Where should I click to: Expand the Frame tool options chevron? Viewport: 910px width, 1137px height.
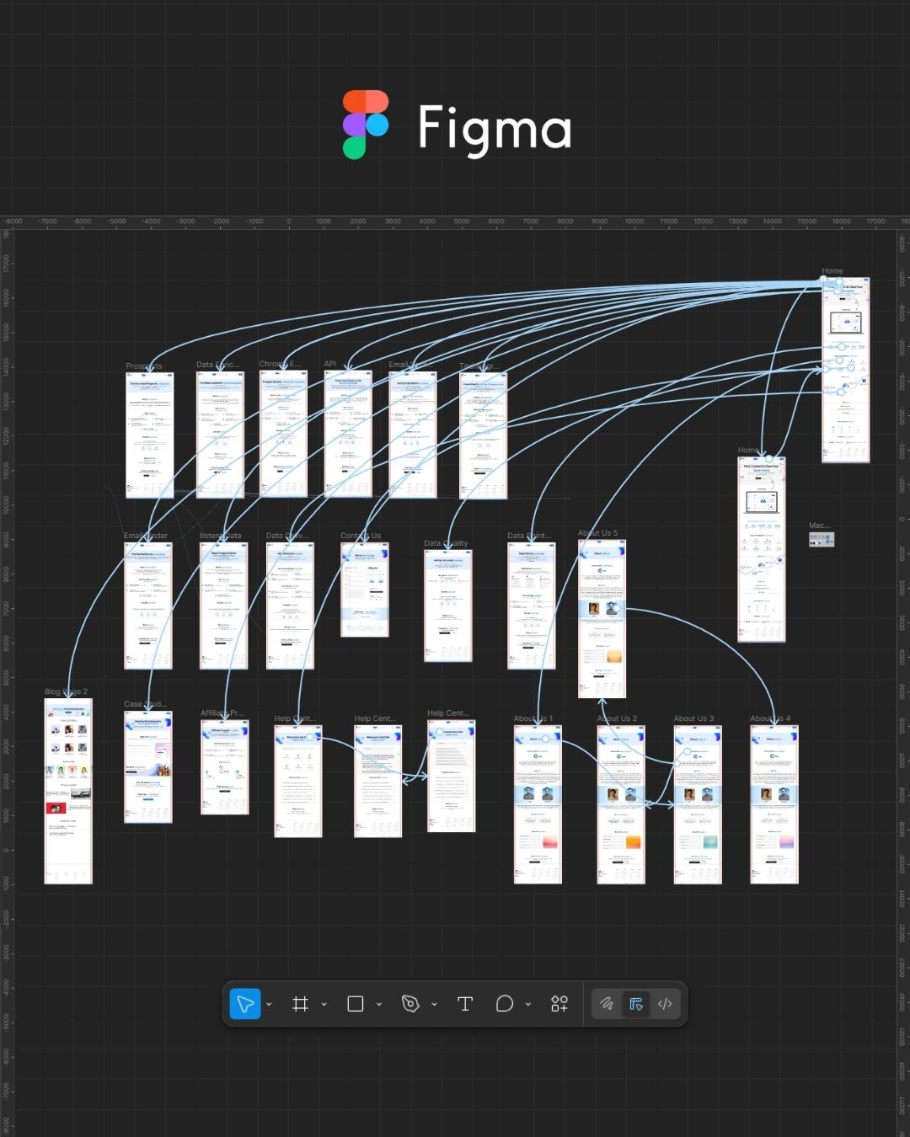tap(324, 1005)
